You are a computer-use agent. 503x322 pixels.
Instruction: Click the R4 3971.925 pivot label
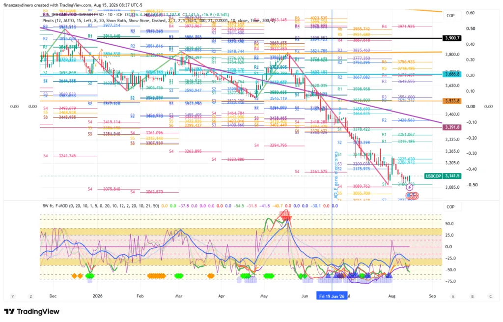(x=399, y=27)
